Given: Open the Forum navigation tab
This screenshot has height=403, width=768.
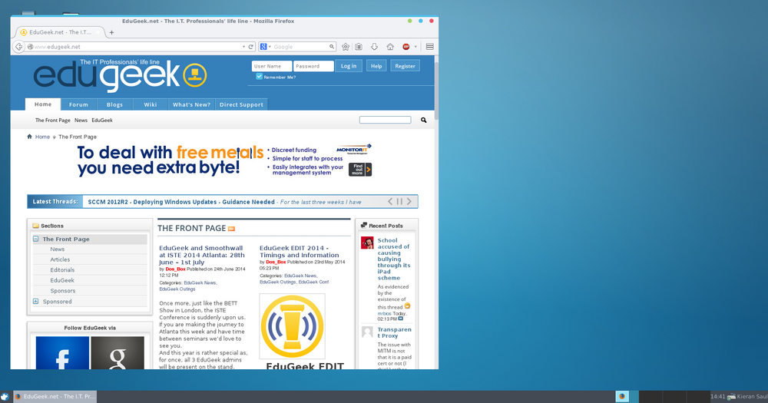Looking at the screenshot, I should click(x=78, y=104).
